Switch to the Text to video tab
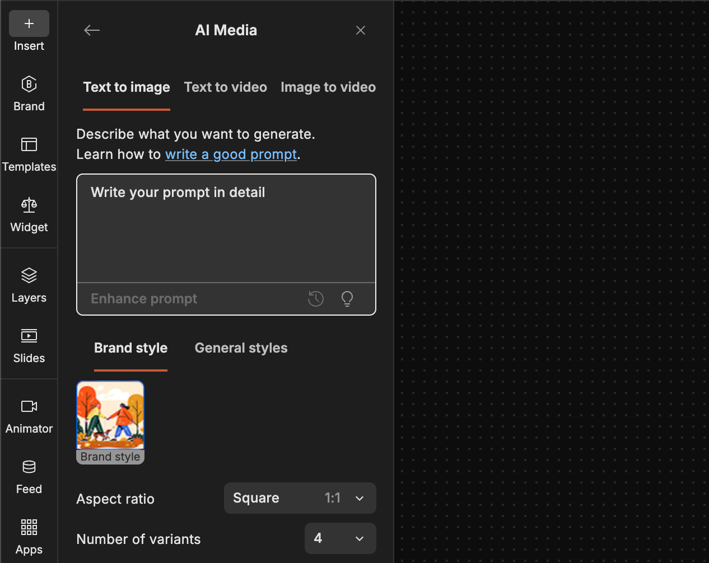The height and width of the screenshot is (563, 709). click(225, 87)
